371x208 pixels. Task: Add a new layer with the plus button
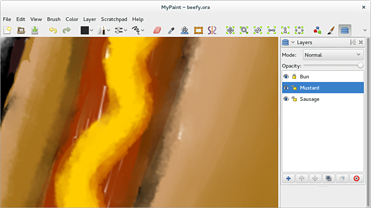pos(288,178)
